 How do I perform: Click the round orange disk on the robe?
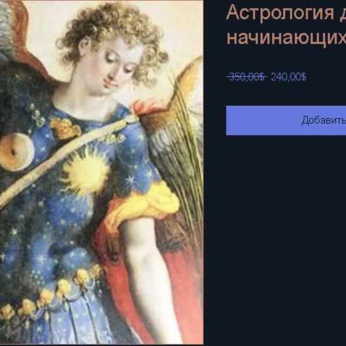[16, 152]
